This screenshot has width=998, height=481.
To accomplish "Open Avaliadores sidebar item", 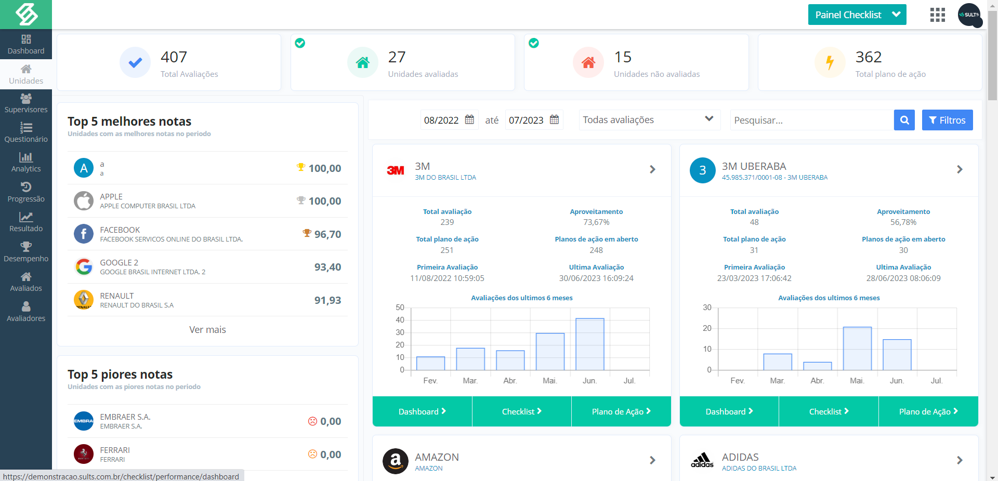I will (26, 312).
